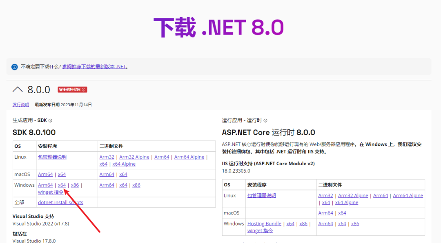Download SDK Windows Arm64 binary

tap(107, 185)
